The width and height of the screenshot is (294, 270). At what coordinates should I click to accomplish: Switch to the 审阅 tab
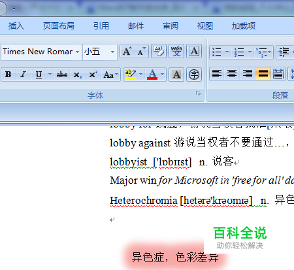pos(171,26)
